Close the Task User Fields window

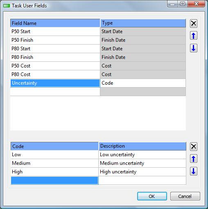196,4
